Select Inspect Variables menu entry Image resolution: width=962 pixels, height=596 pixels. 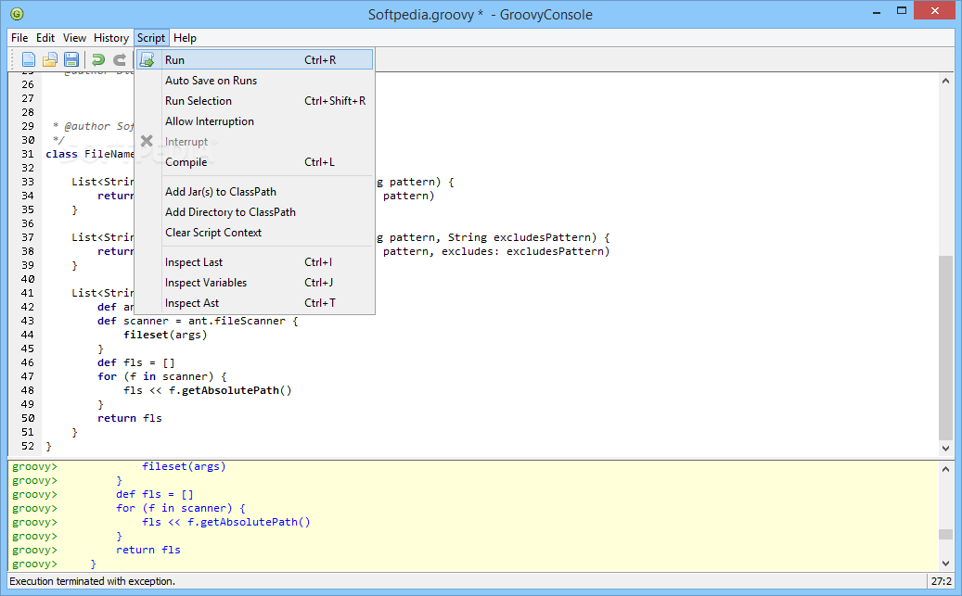click(254, 283)
